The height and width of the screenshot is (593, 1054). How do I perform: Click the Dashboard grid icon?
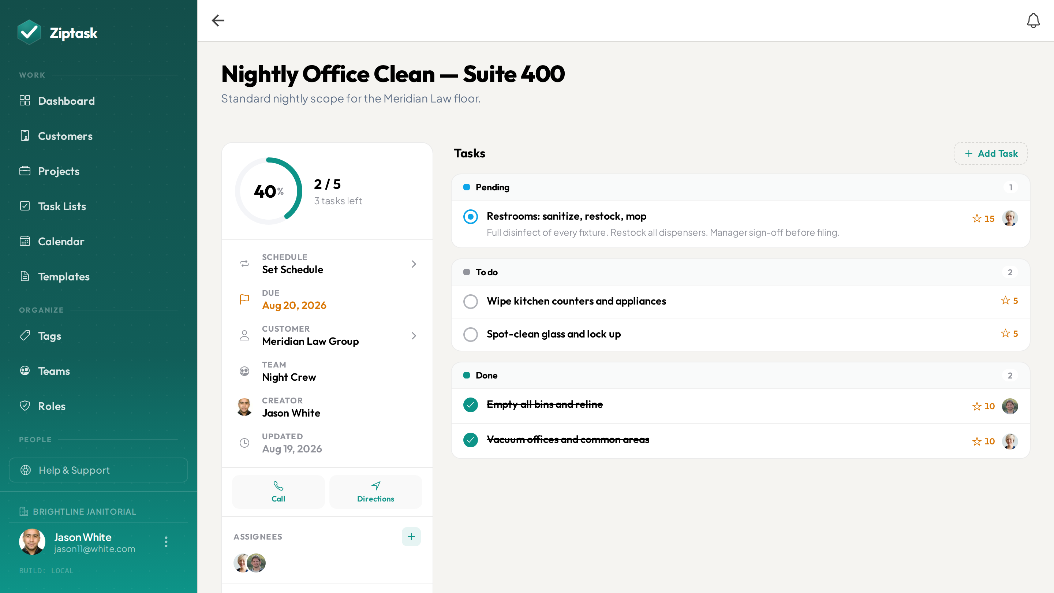(x=25, y=100)
